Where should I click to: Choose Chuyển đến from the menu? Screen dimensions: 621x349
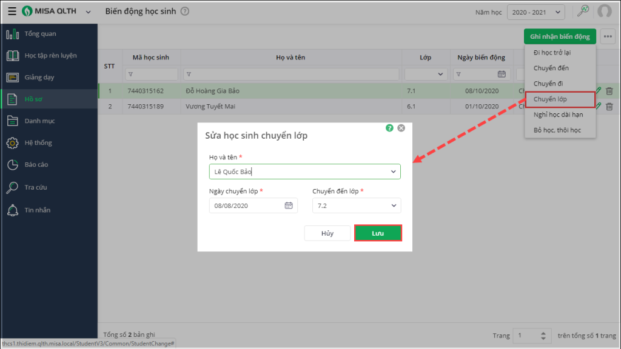click(x=560, y=68)
